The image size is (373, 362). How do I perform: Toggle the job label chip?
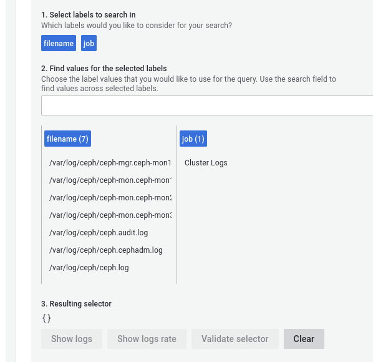click(x=89, y=43)
